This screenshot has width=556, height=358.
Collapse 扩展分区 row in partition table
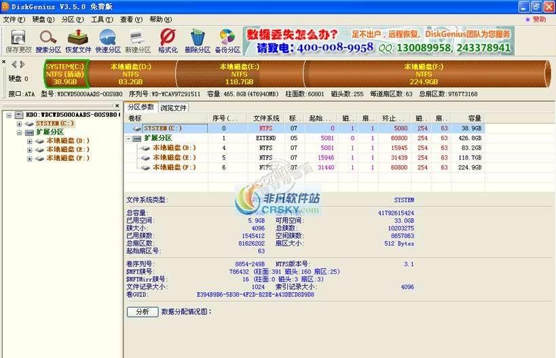pyautogui.click(x=128, y=139)
